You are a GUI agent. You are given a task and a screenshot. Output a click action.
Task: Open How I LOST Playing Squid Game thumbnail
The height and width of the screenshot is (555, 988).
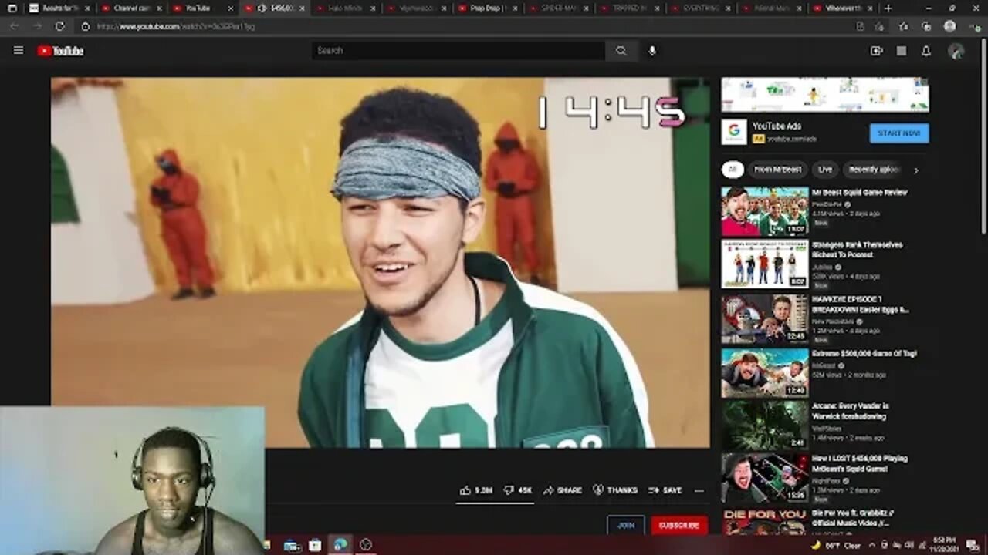tap(765, 478)
